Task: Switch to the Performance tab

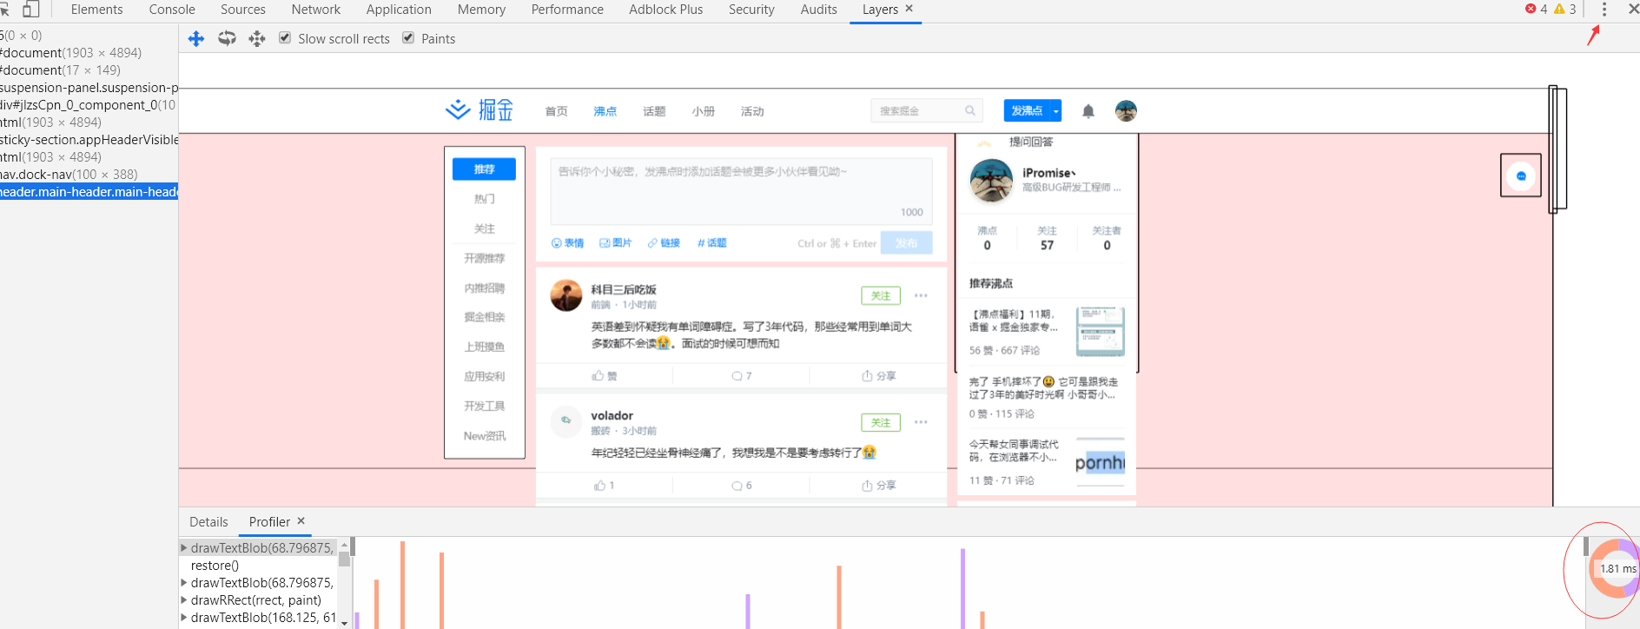Action: point(567,9)
